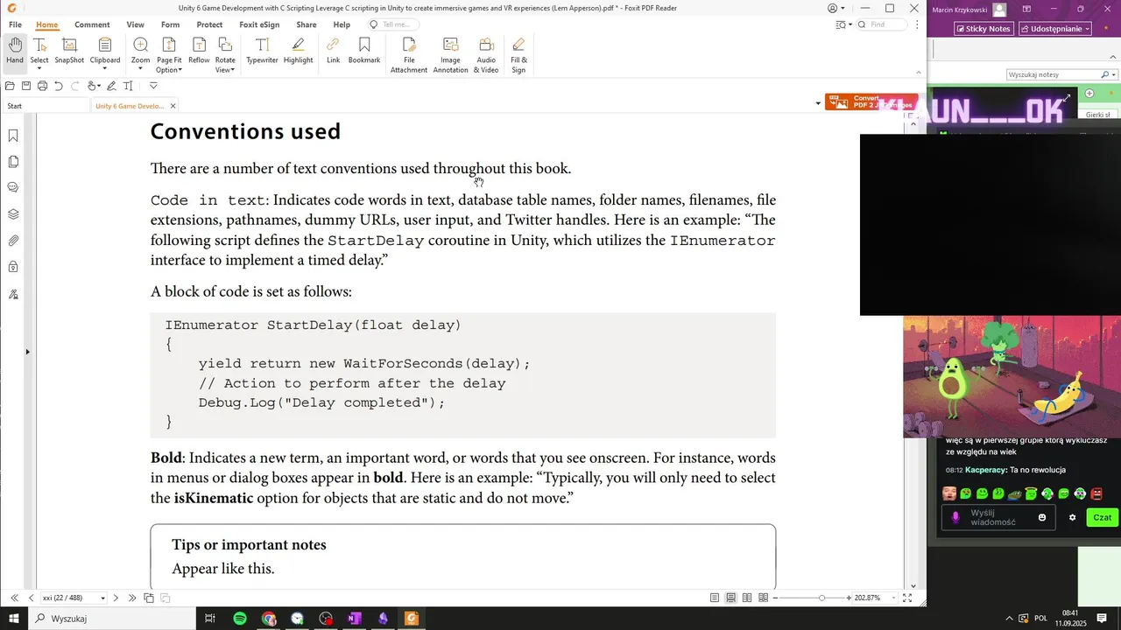Viewport: 1121px width, 630px height.
Task: Enable single page view mode
Action: tap(715, 598)
